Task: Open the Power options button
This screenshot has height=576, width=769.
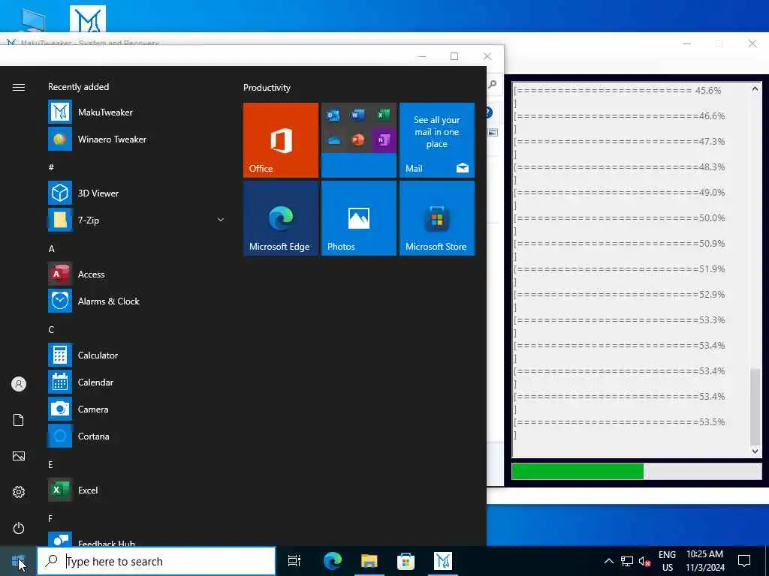Action: 19,528
